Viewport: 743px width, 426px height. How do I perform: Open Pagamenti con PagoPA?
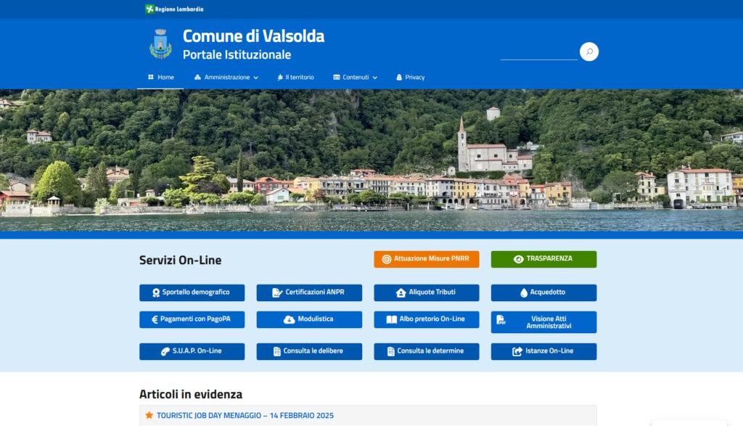point(192,320)
